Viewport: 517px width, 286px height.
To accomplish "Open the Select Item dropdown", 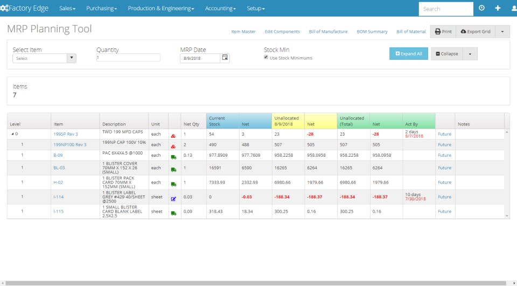I will tap(45, 58).
